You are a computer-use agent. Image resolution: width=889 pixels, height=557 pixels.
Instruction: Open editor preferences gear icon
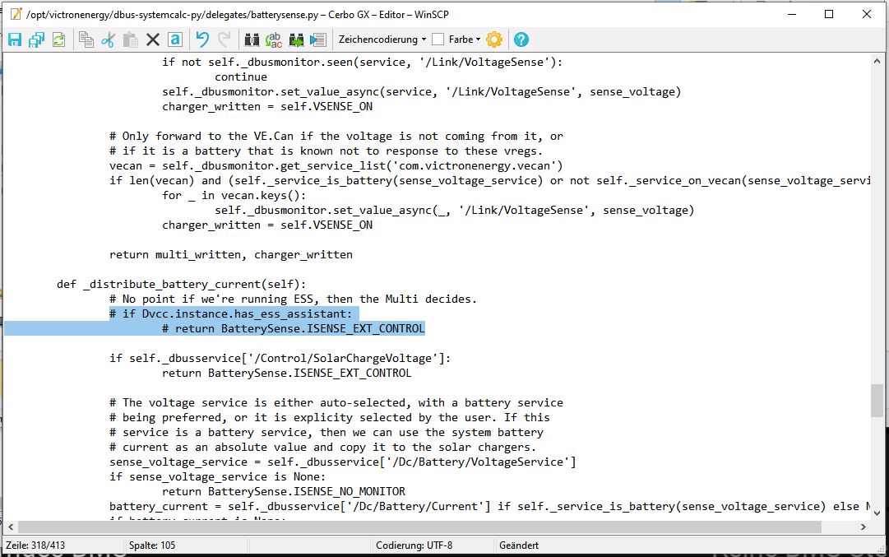pos(493,39)
